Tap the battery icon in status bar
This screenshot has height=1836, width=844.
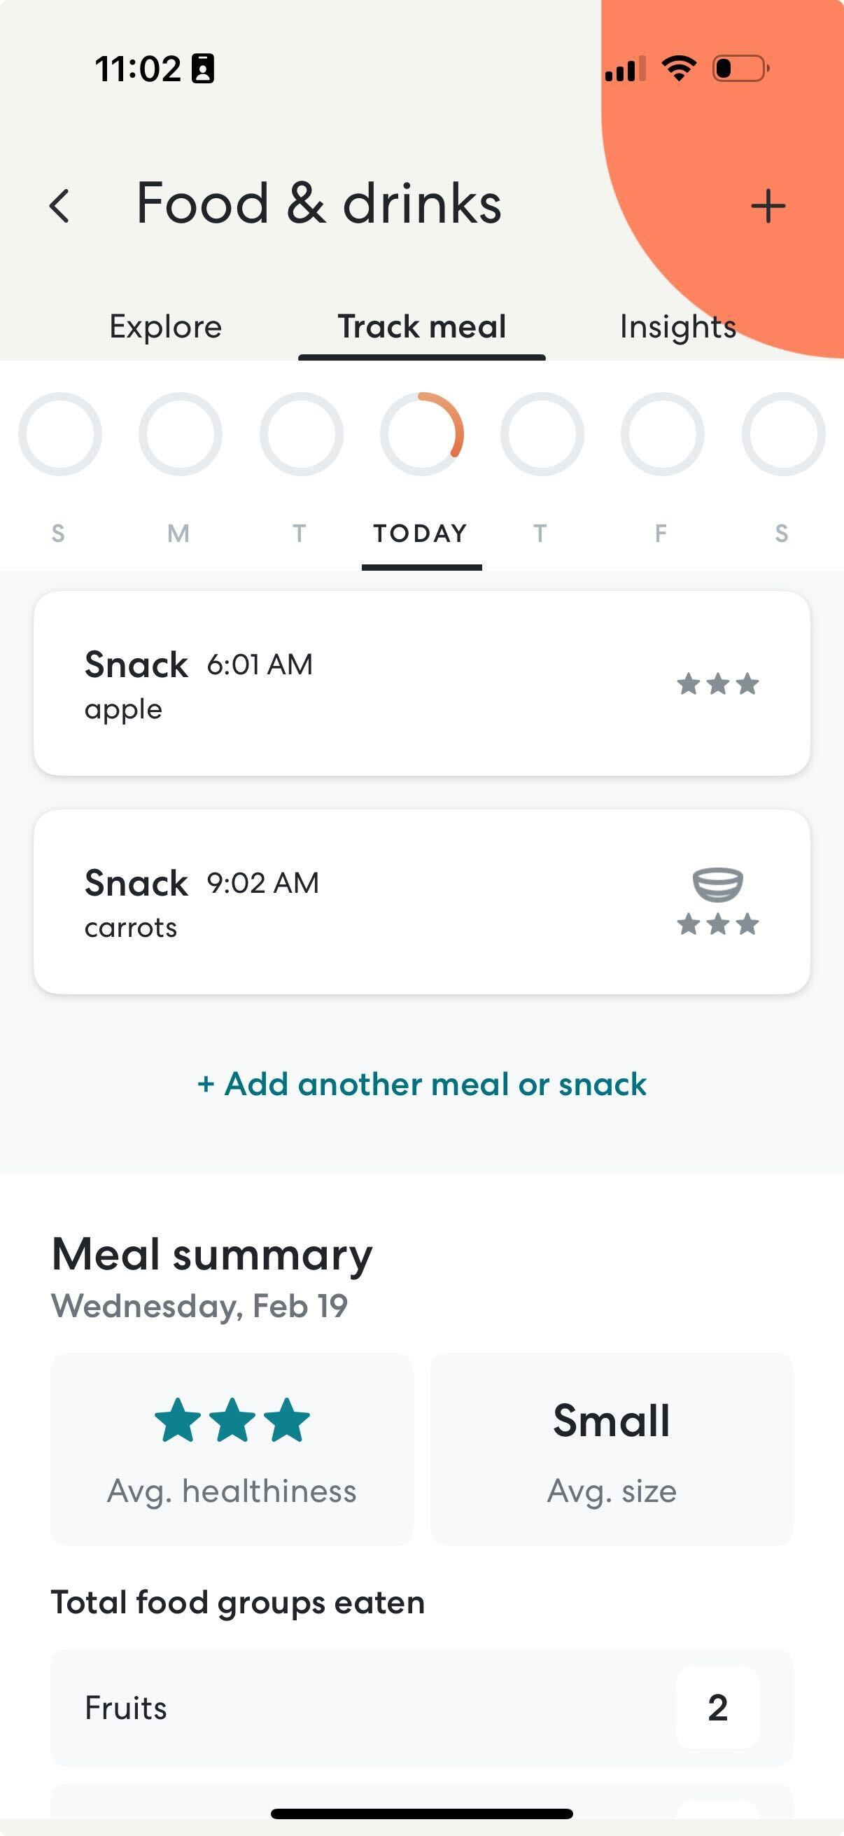click(740, 69)
